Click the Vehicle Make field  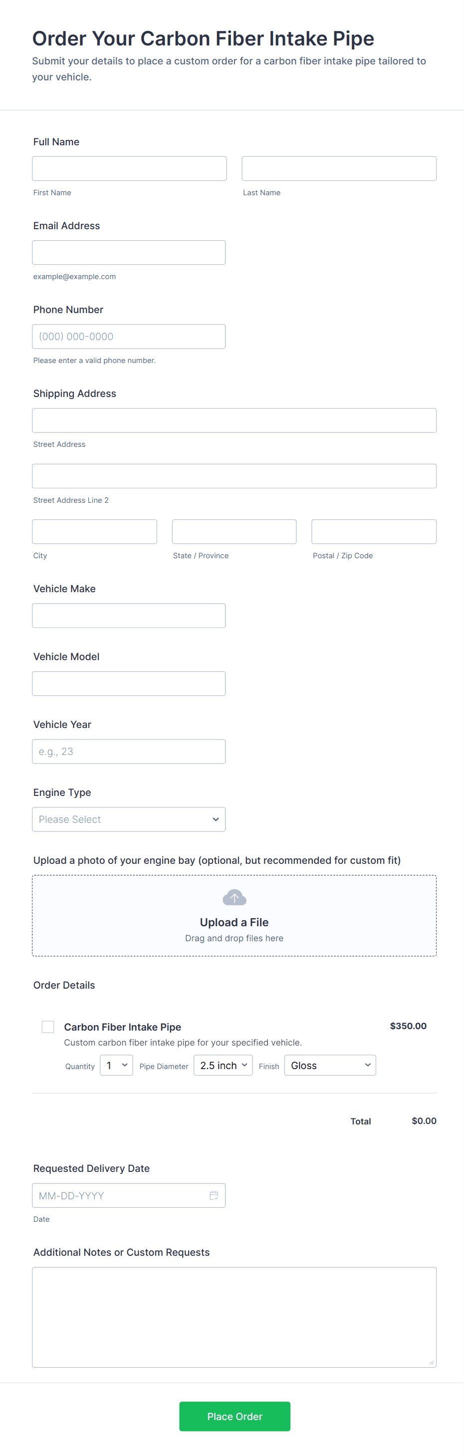129,616
